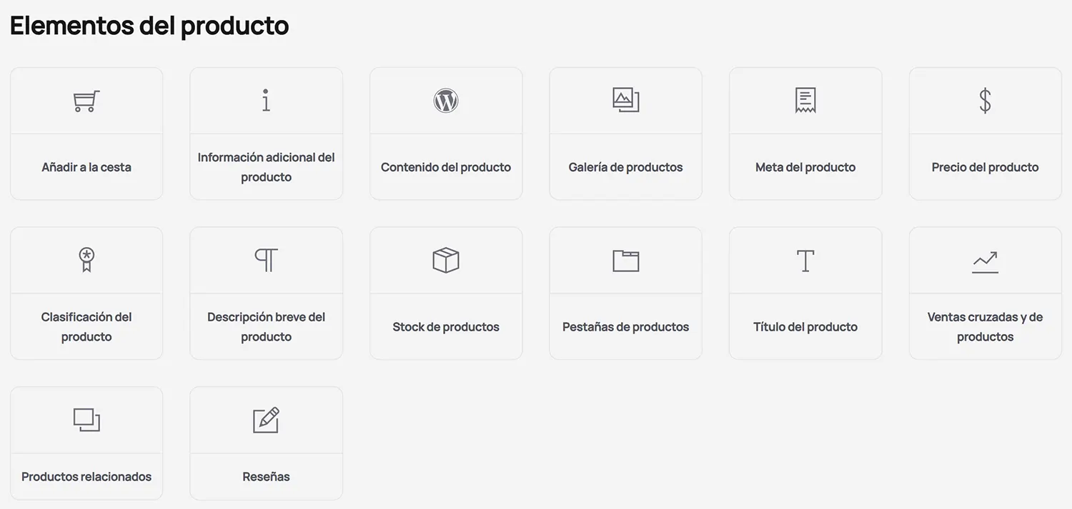Choose the folder tabs icon
Screen dimensions: 1072x509
click(x=626, y=261)
